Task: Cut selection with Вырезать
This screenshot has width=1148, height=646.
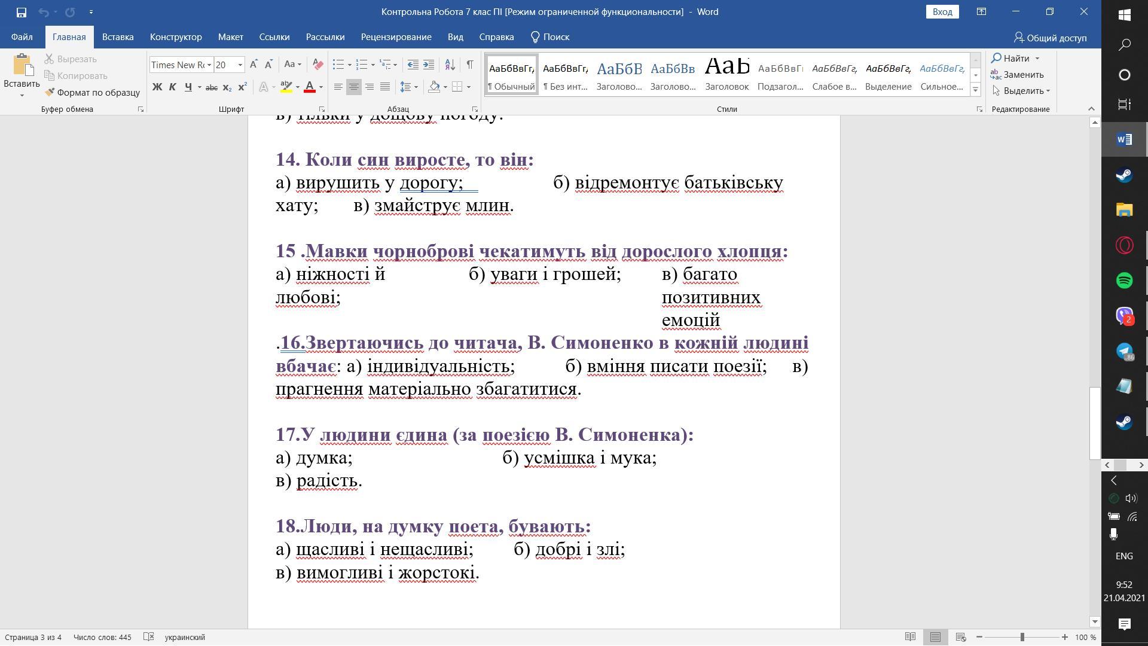Action: tap(71, 59)
